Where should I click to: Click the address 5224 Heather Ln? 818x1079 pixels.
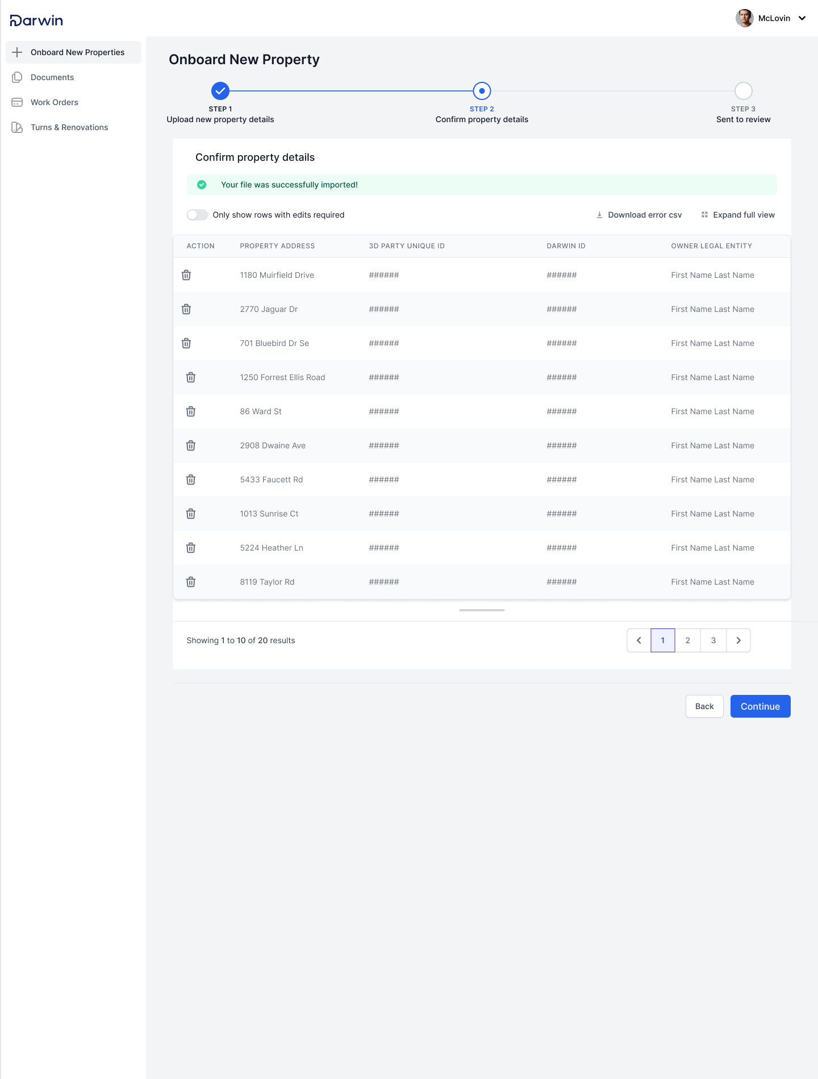(272, 548)
